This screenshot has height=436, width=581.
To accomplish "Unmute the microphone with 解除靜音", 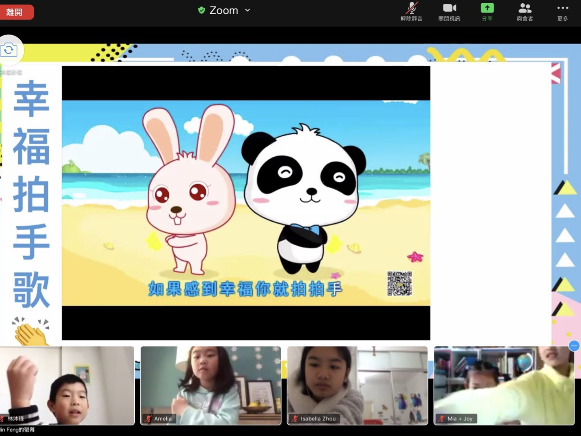I will pyautogui.click(x=411, y=12).
